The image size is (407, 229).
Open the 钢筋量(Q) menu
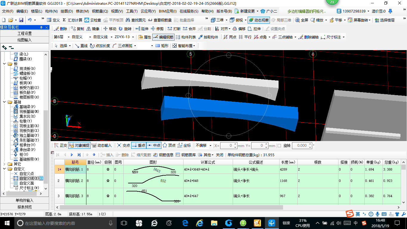click(x=100, y=11)
